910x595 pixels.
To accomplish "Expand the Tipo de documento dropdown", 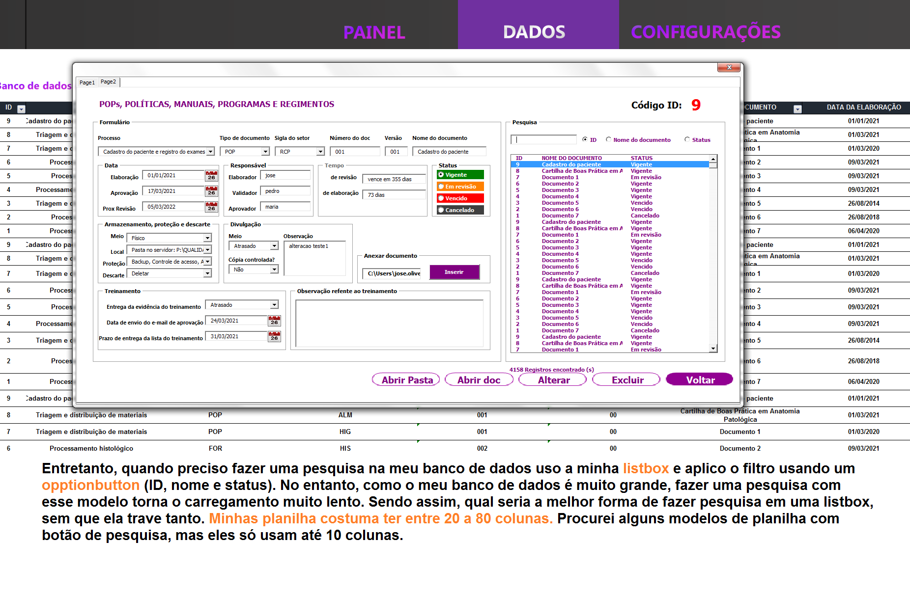I will (265, 152).
